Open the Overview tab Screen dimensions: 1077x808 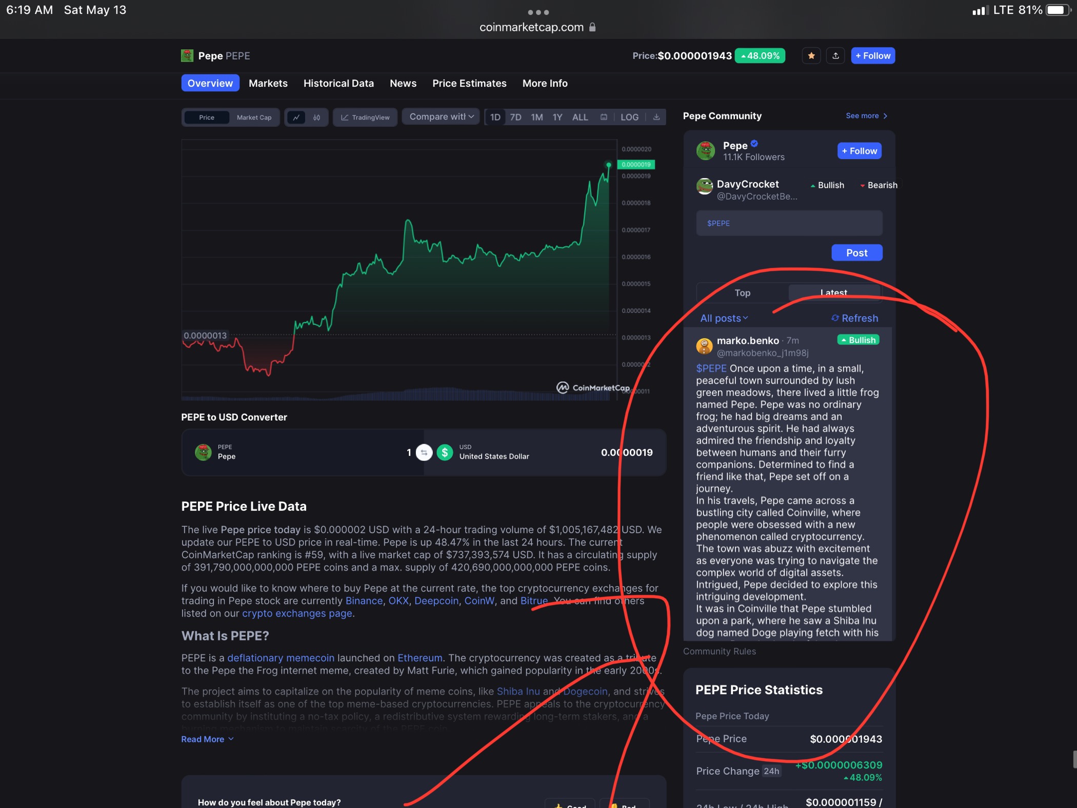[x=210, y=83]
